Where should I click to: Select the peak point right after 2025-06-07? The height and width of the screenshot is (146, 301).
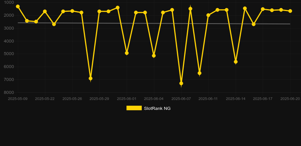(x=191, y=9)
